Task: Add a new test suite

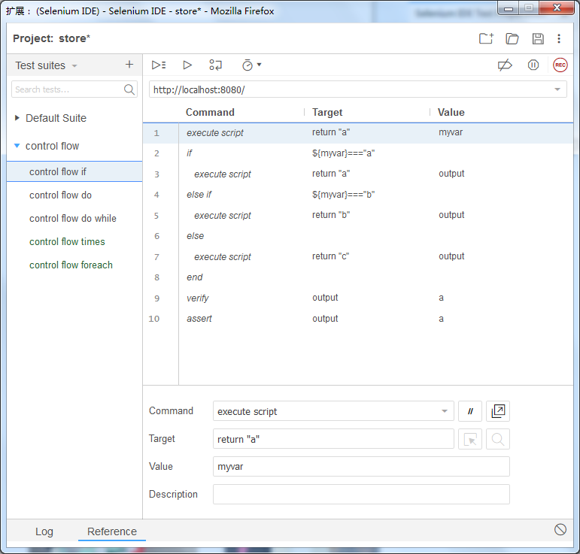Action: [x=129, y=65]
